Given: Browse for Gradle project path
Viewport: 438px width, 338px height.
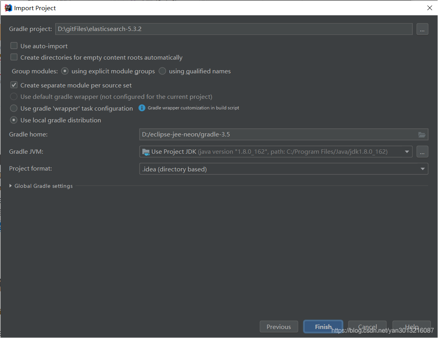Looking at the screenshot, I should (x=422, y=29).
